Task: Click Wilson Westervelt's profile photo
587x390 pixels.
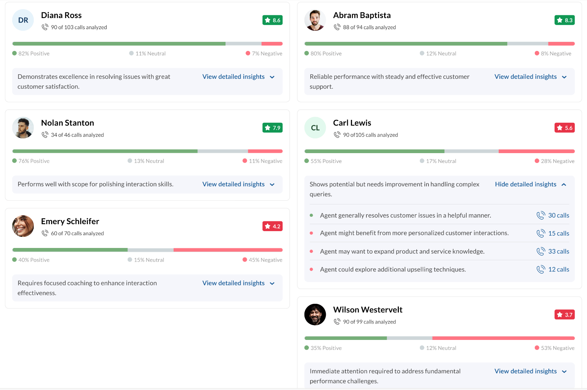Action: (x=315, y=315)
